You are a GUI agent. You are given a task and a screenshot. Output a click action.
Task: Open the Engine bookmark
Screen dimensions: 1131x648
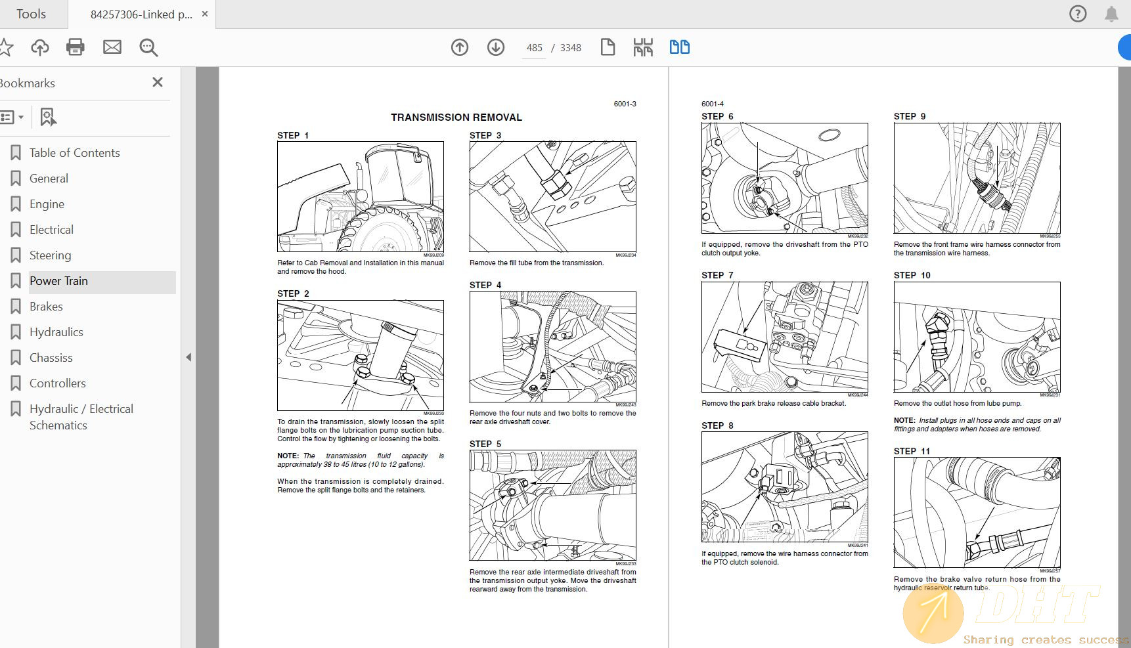47,204
